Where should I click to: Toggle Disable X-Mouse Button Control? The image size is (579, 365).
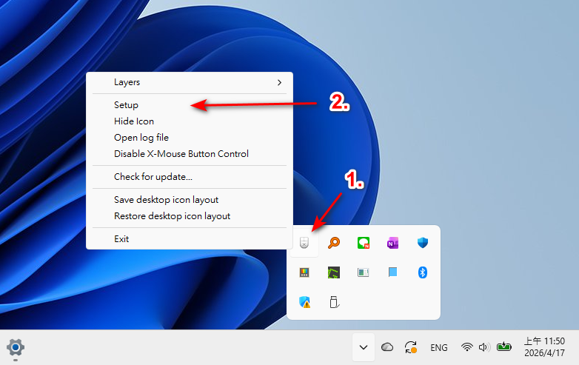(x=181, y=154)
